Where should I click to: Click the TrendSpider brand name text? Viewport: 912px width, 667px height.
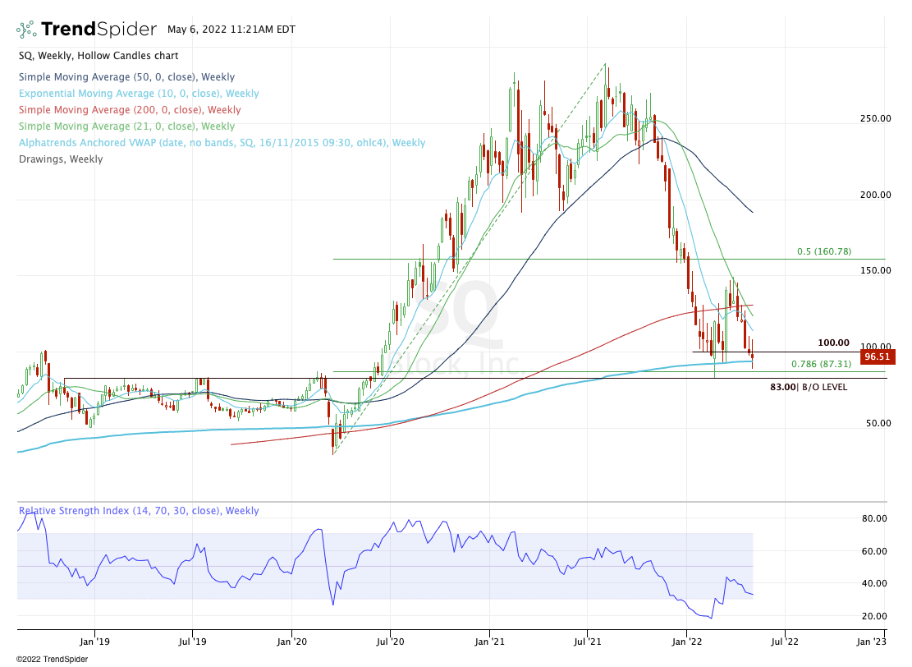point(99,29)
